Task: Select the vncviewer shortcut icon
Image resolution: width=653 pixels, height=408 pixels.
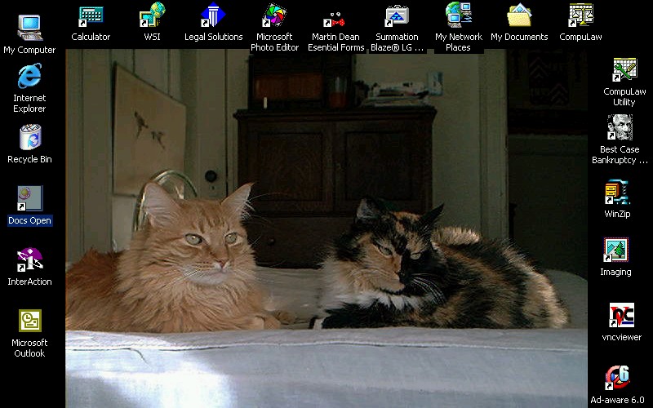Action: click(622, 315)
